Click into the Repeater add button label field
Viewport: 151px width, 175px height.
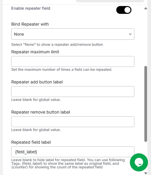coord(73,92)
